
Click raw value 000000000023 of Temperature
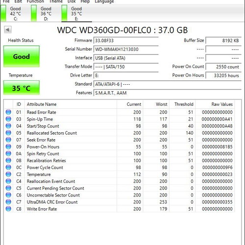(217, 174)
